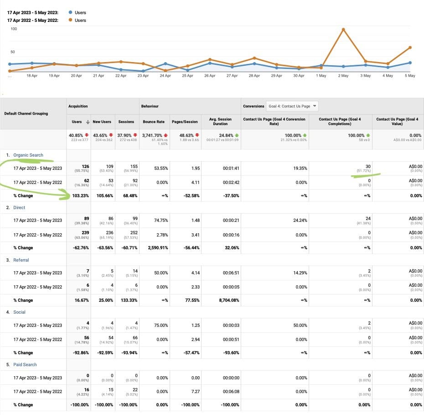Click the red down arrow beside 37.90%
This screenshot has height=415, width=424.
[135, 135]
